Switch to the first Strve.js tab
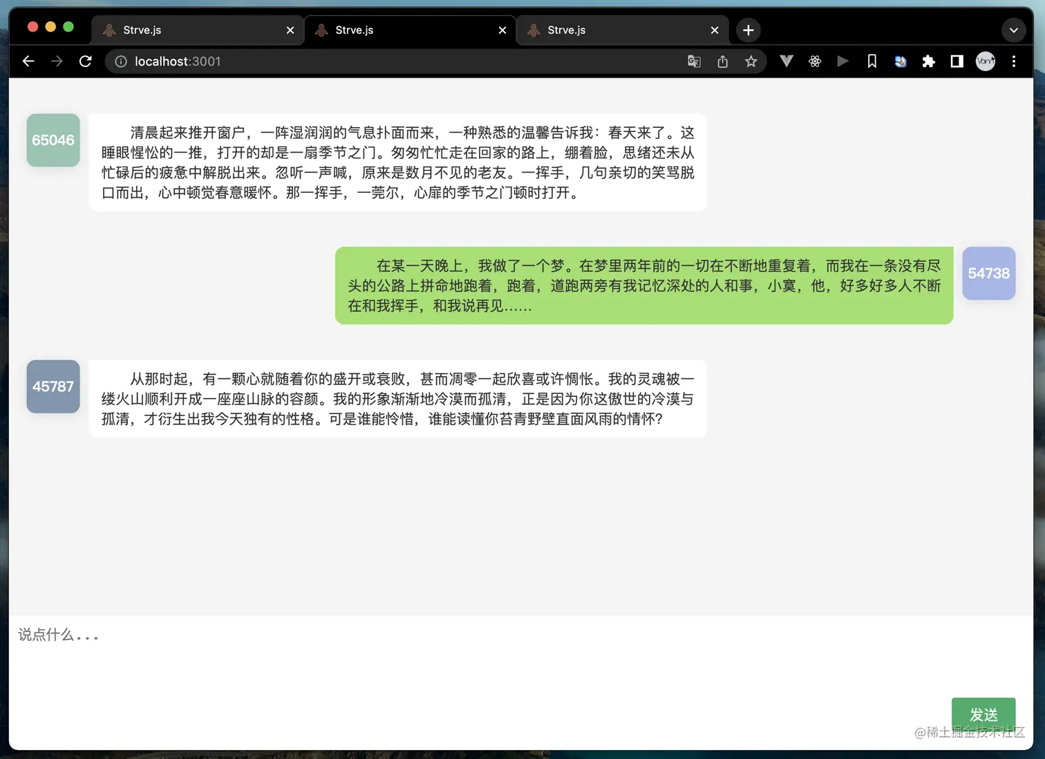This screenshot has width=1045, height=759. point(198,30)
